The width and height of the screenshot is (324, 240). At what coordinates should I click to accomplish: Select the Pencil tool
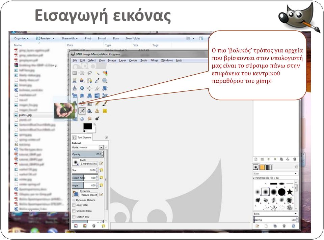(97, 103)
